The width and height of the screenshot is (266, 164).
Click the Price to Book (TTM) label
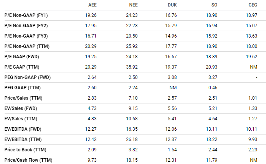(x=25, y=150)
